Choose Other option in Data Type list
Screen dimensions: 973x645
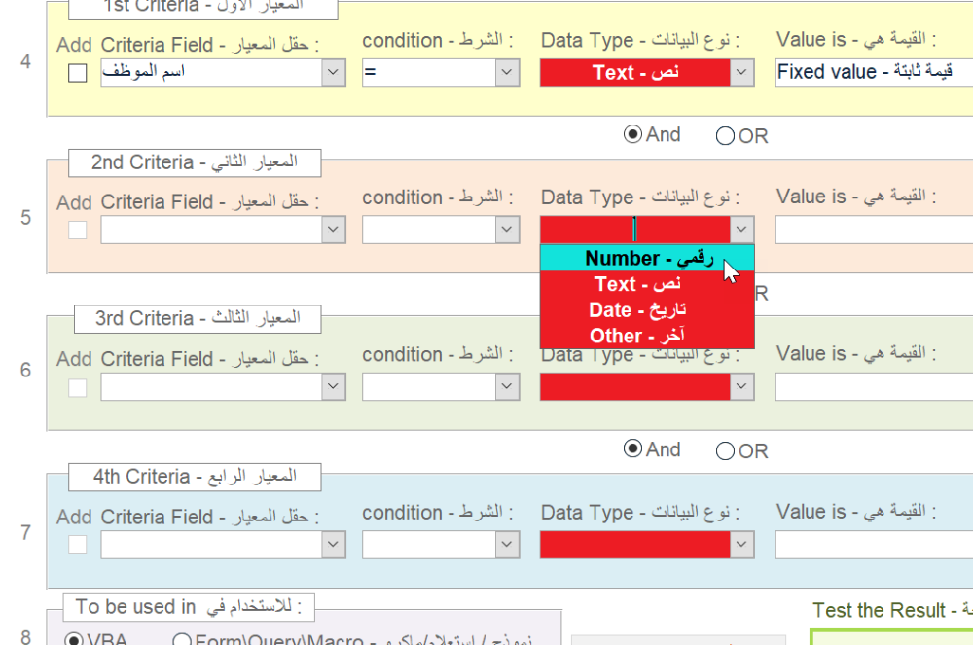coord(647,336)
